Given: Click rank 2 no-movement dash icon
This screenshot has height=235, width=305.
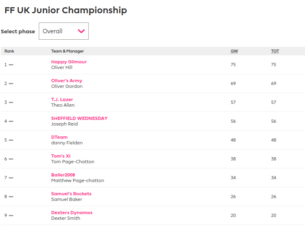Looking at the screenshot, I should pyautogui.click(x=11, y=83).
